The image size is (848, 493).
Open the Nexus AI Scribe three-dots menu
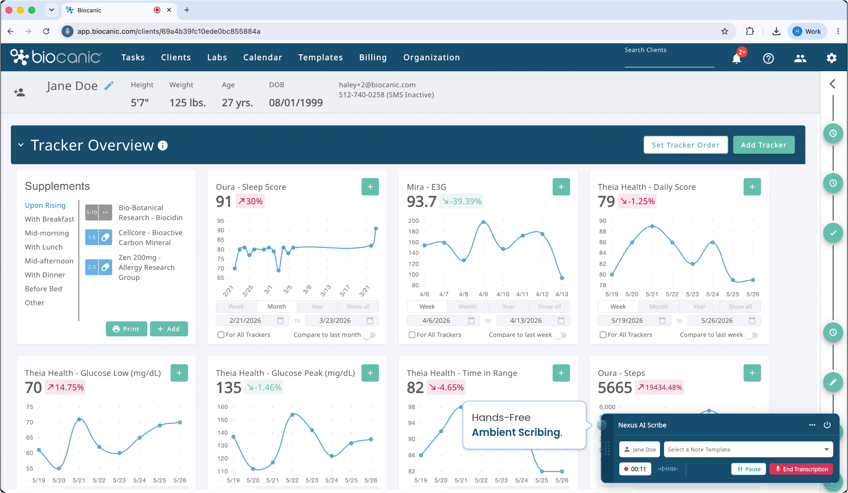pos(812,425)
